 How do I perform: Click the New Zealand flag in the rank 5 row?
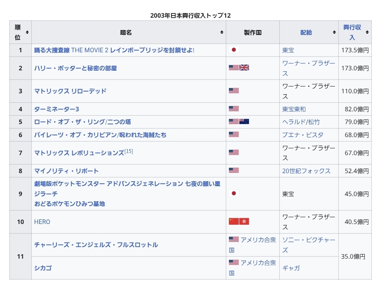(x=244, y=122)
